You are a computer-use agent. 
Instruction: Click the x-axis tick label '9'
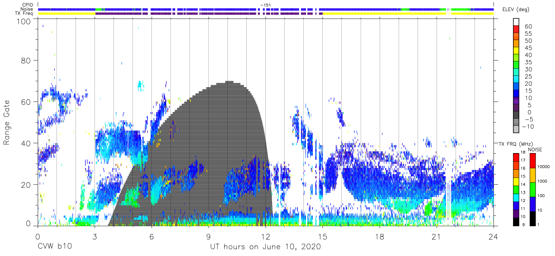tap(208, 237)
